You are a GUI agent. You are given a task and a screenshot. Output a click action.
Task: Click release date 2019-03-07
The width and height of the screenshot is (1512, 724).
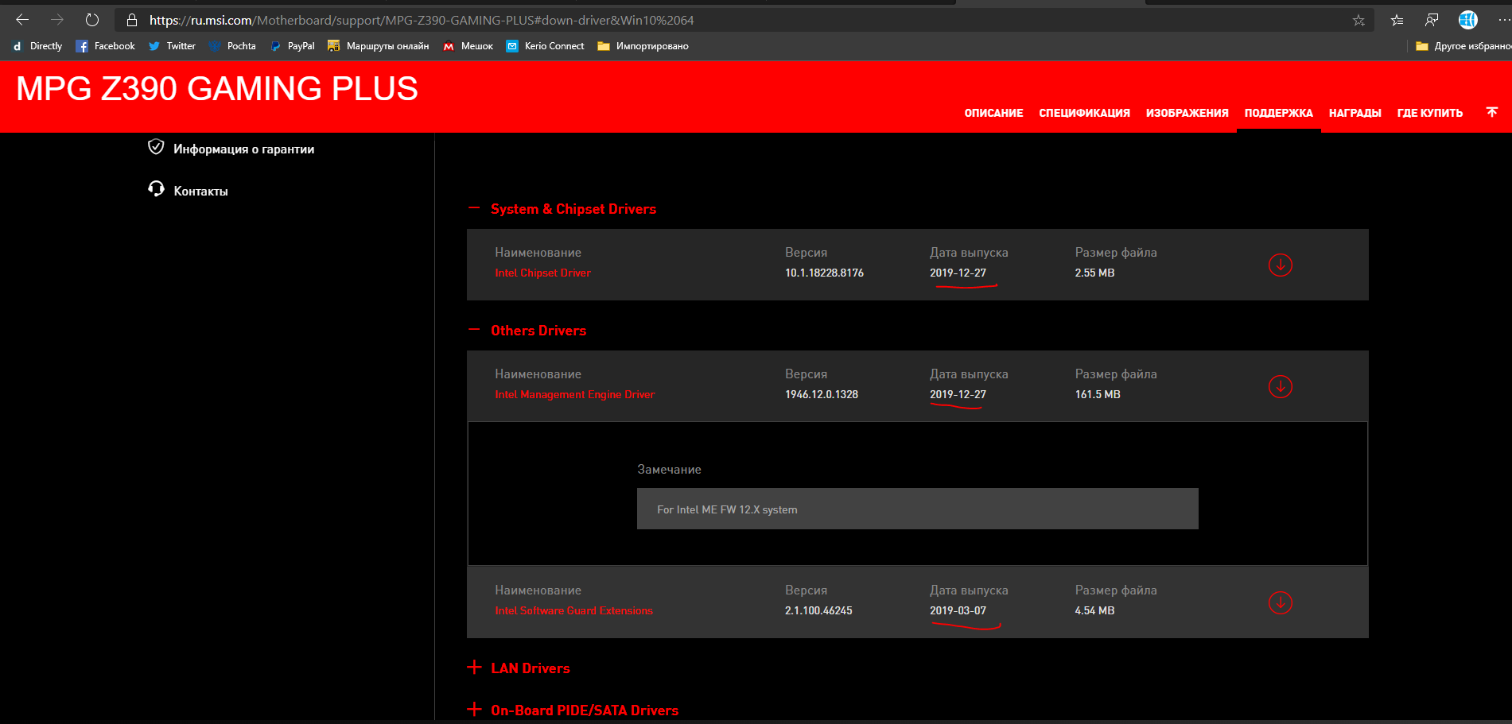tap(958, 610)
